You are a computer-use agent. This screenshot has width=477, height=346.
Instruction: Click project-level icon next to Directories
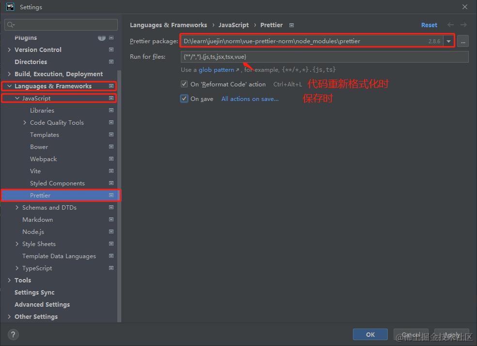(111, 62)
